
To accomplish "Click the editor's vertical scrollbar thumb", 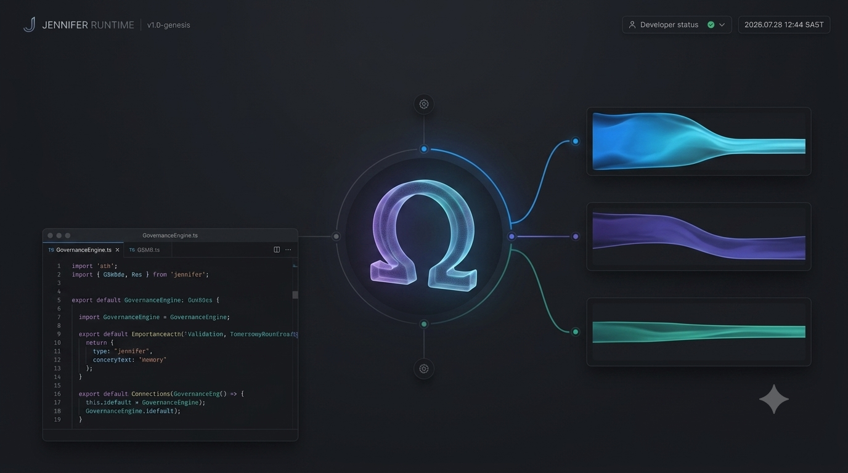I will pyautogui.click(x=295, y=295).
